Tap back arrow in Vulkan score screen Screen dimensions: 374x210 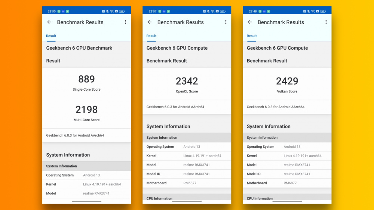click(250, 22)
